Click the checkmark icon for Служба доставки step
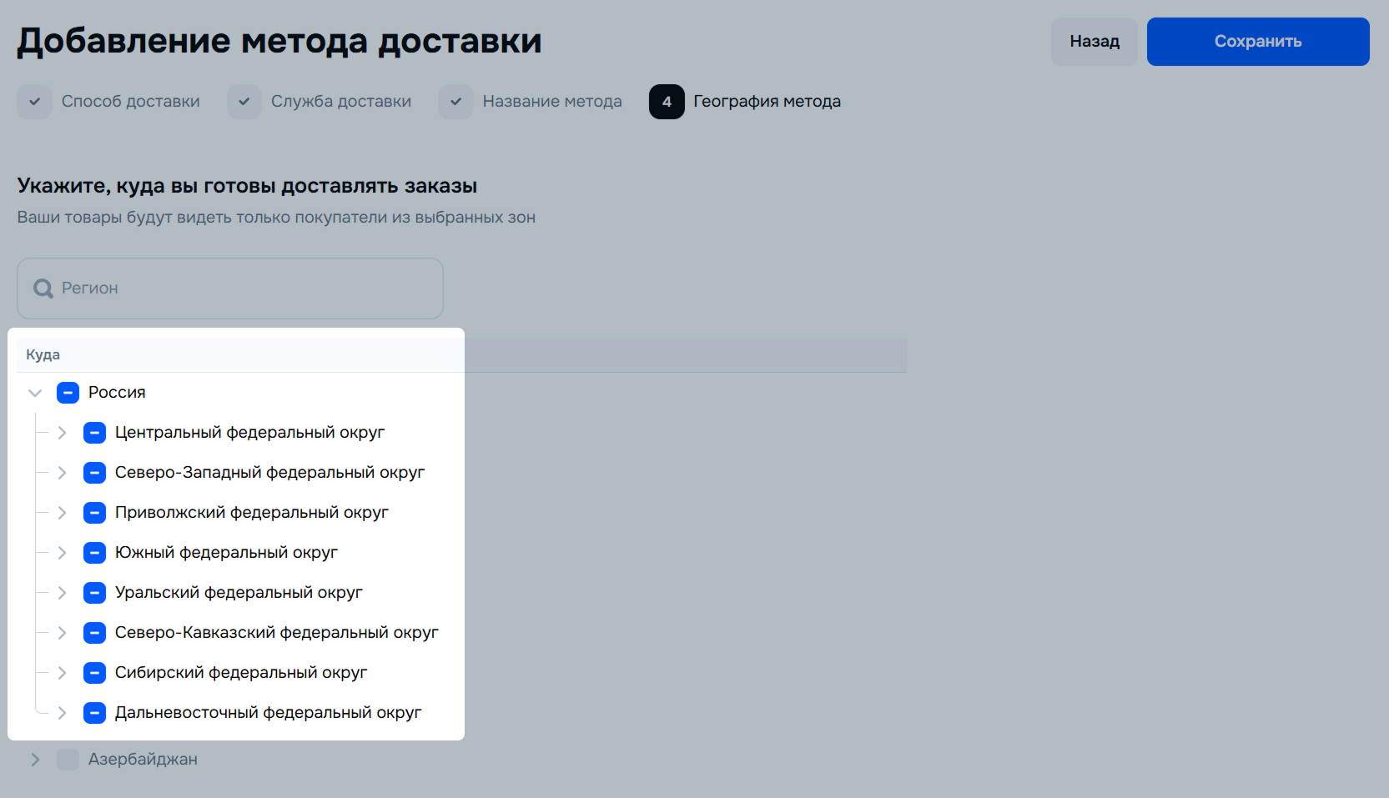This screenshot has width=1389, height=798. click(x=244, y=102)
